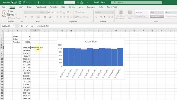177x100 pixels.
Task: Apply the Calculation cell style
Action: (x=142, y=16)
